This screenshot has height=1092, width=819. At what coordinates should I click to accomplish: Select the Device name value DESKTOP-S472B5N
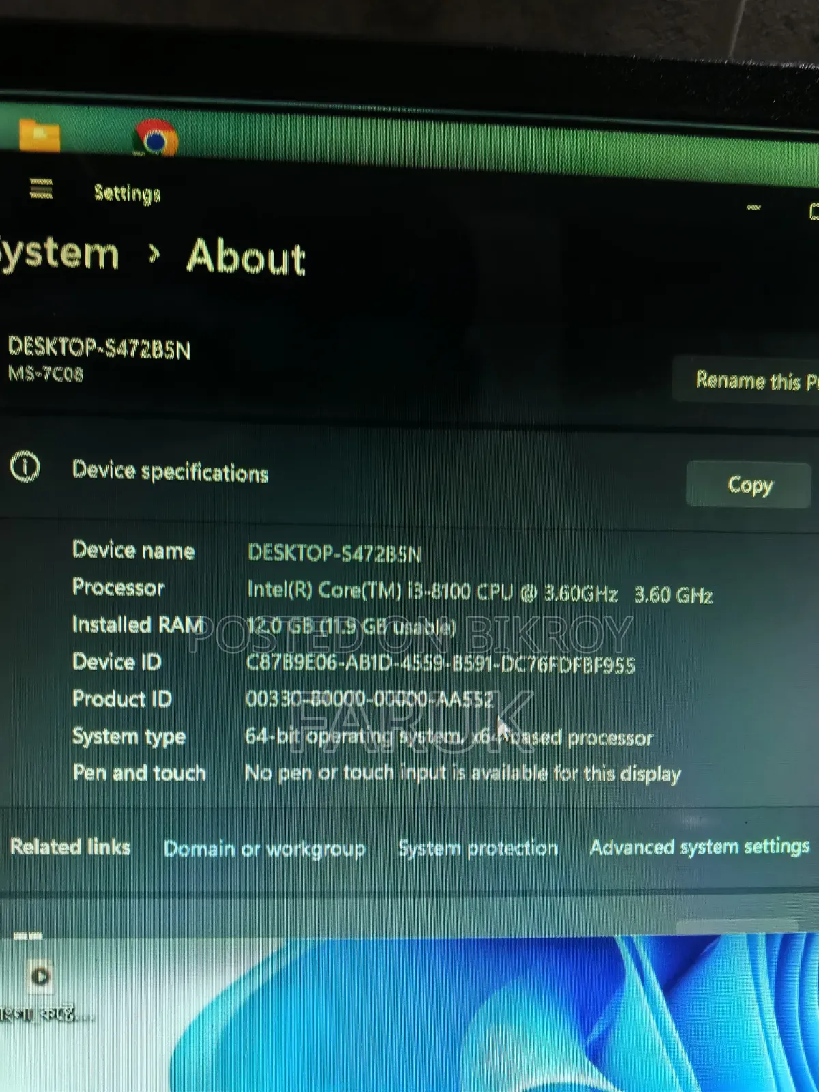coord(334,553)
